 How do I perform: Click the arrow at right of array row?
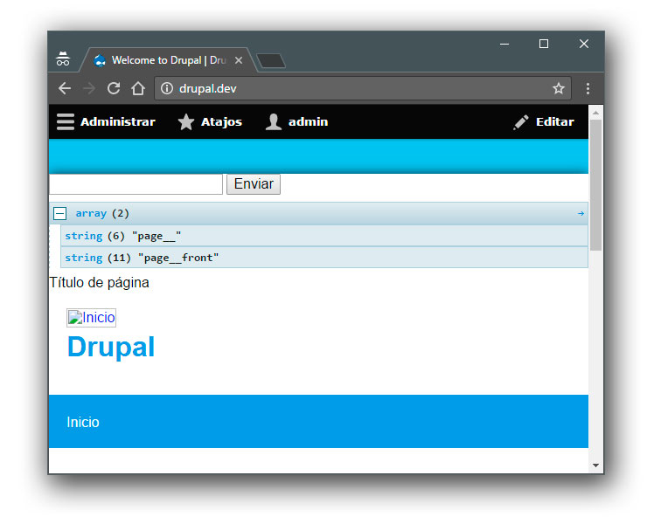[x=581, y=214]
